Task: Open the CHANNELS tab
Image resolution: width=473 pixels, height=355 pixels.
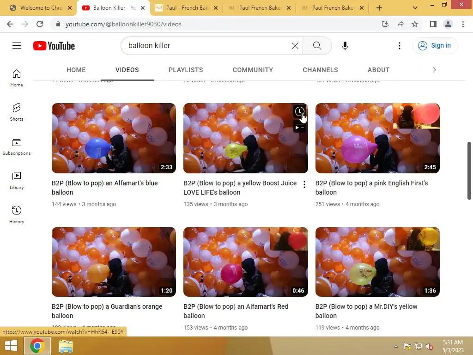Action: [321, 70]
